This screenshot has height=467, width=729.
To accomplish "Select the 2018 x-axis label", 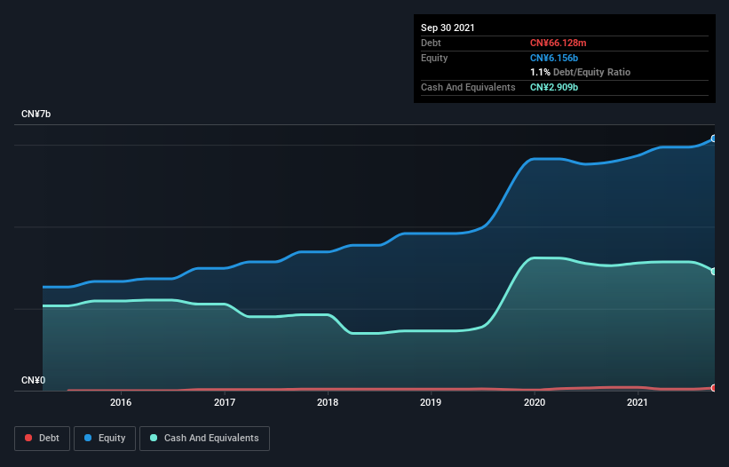I will click(328, 402).
